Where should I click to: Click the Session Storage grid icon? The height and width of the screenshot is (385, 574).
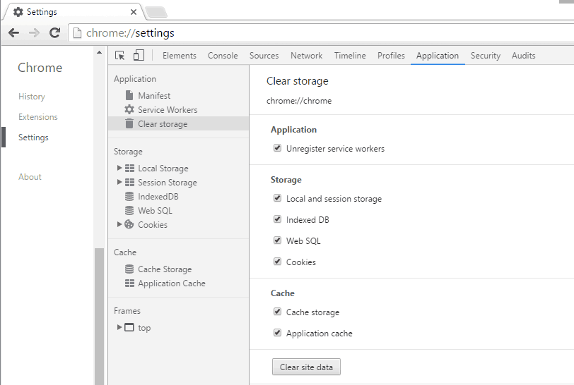pos(129,182)
